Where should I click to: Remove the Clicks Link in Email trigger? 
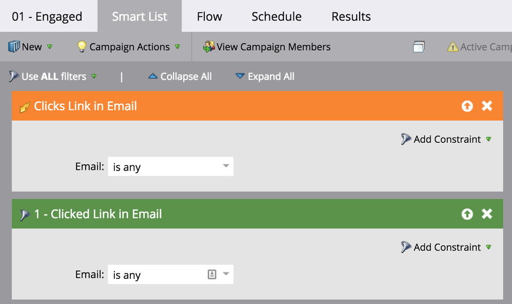click(x=487, y=106)
